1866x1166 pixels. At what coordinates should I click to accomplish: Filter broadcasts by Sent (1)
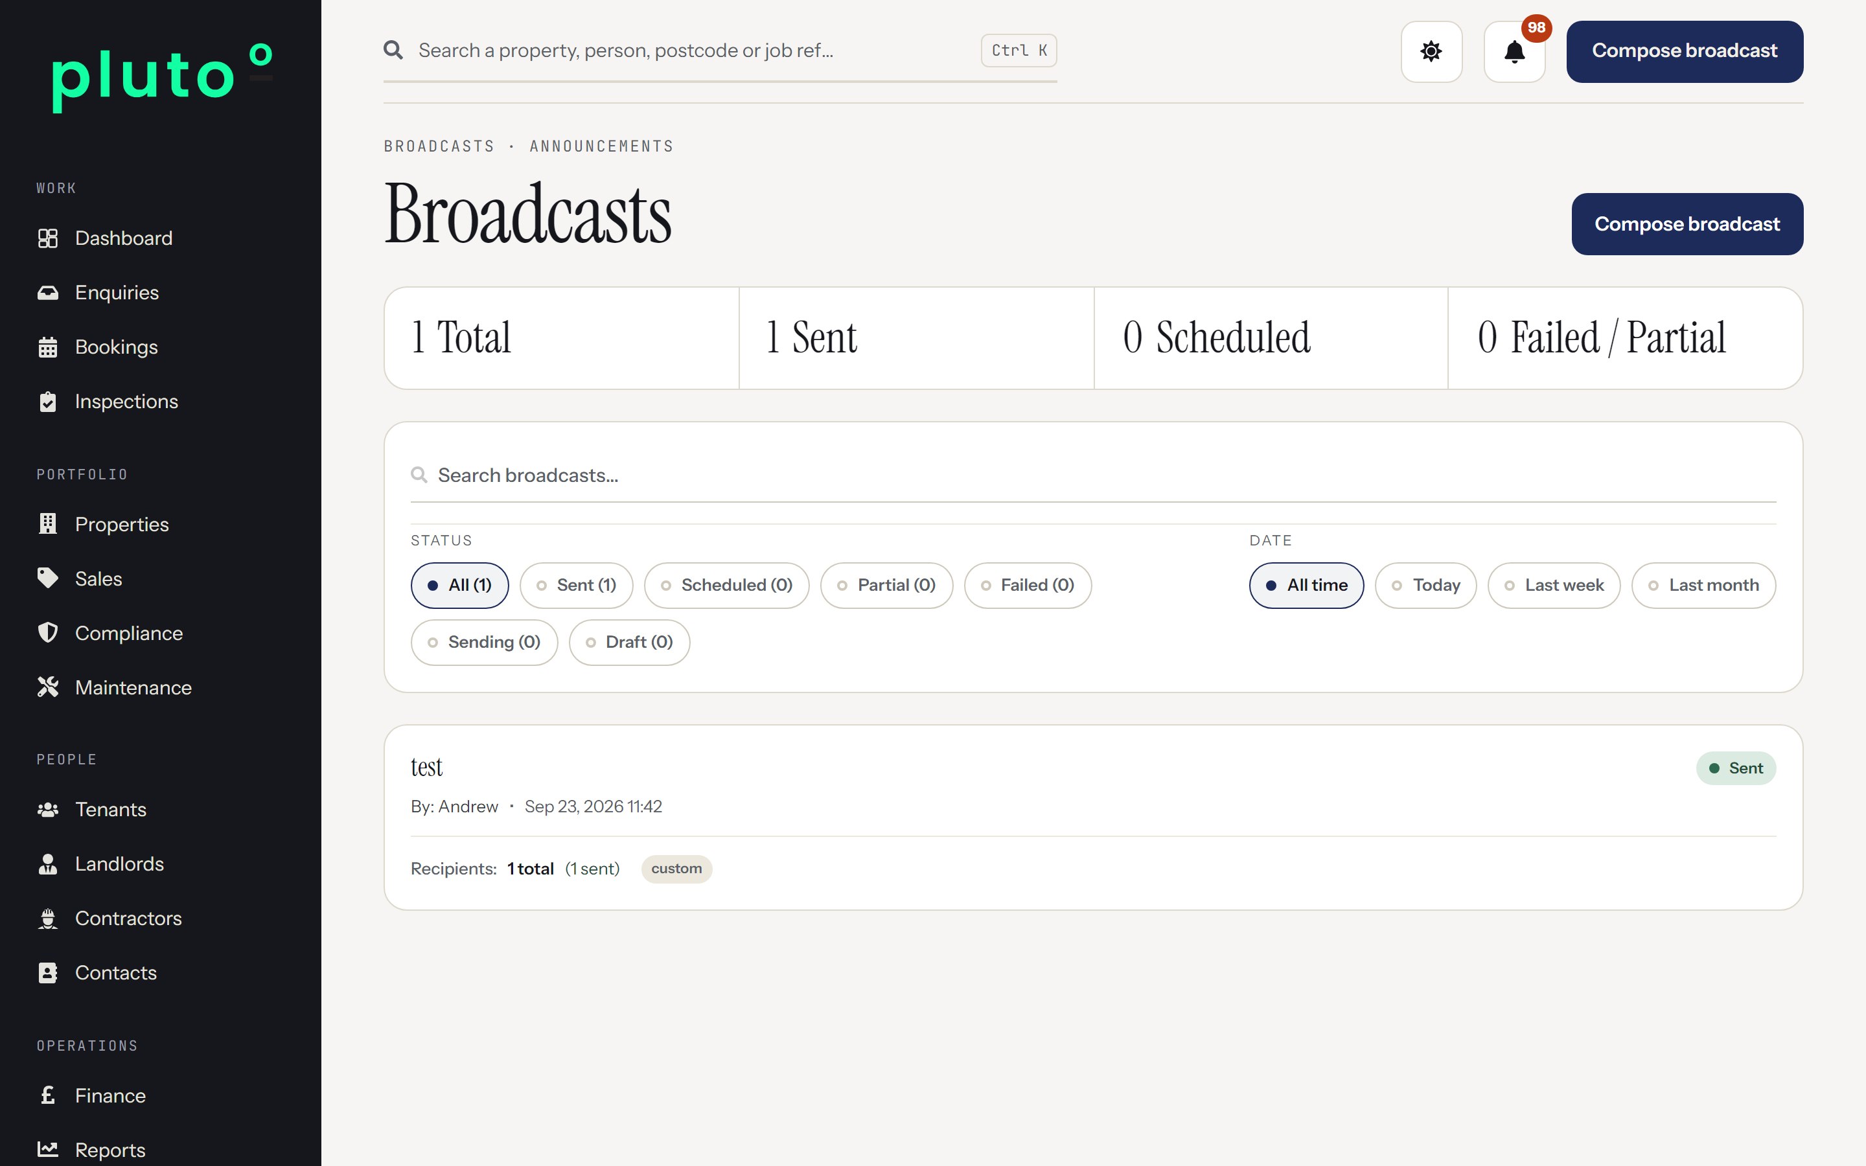(576, 586)
